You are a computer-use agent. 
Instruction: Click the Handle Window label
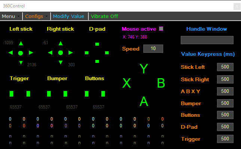(207, 29)
